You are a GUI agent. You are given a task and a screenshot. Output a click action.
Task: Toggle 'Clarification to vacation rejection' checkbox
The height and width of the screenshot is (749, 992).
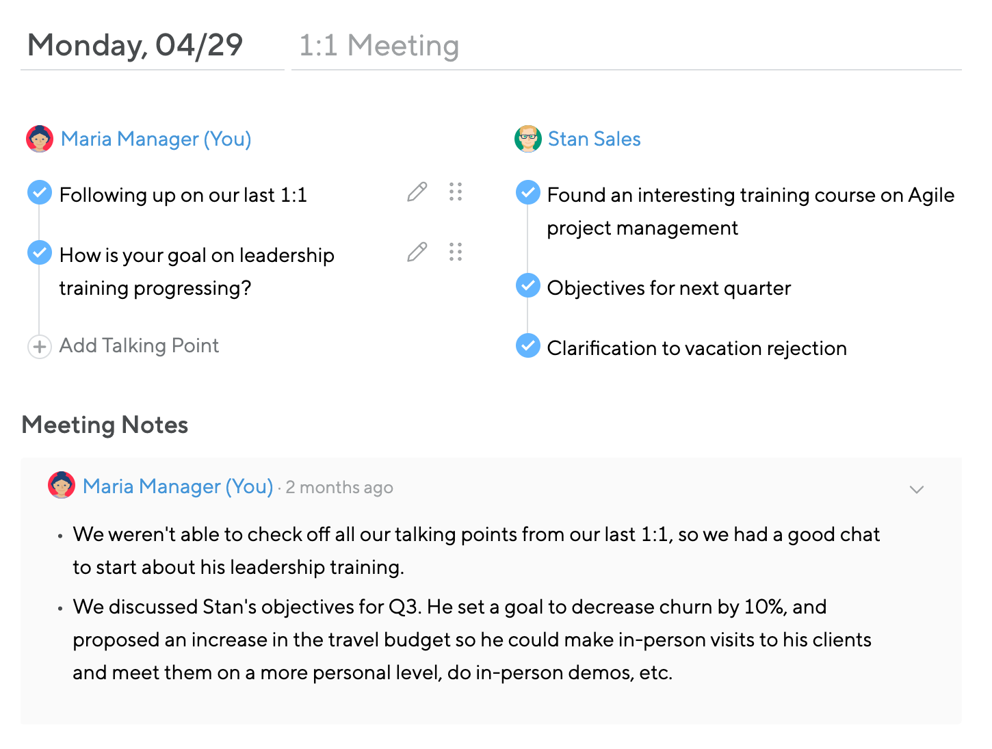coord(527,345)
